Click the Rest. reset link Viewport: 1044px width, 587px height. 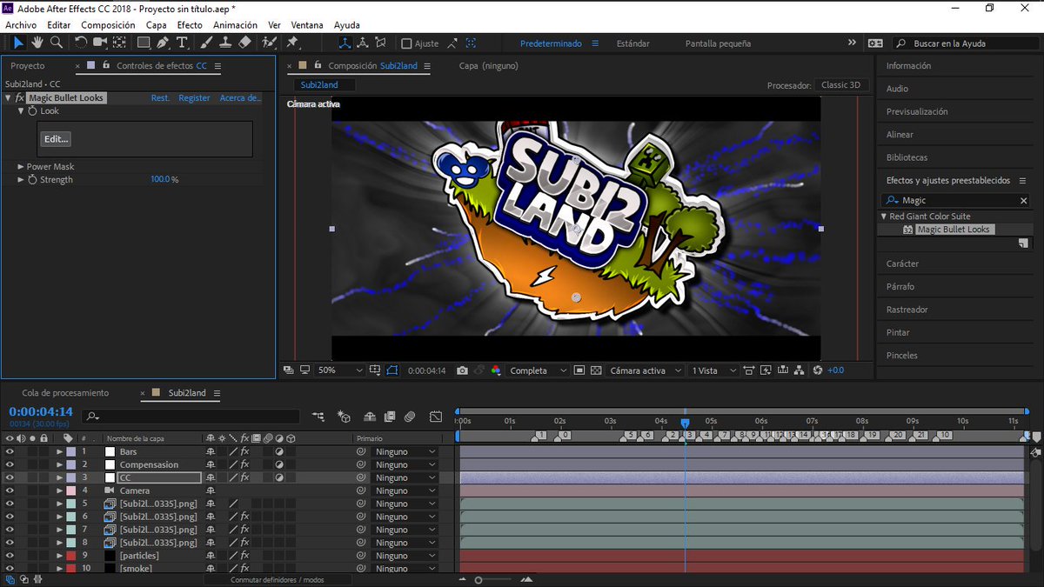coord(160,98)
